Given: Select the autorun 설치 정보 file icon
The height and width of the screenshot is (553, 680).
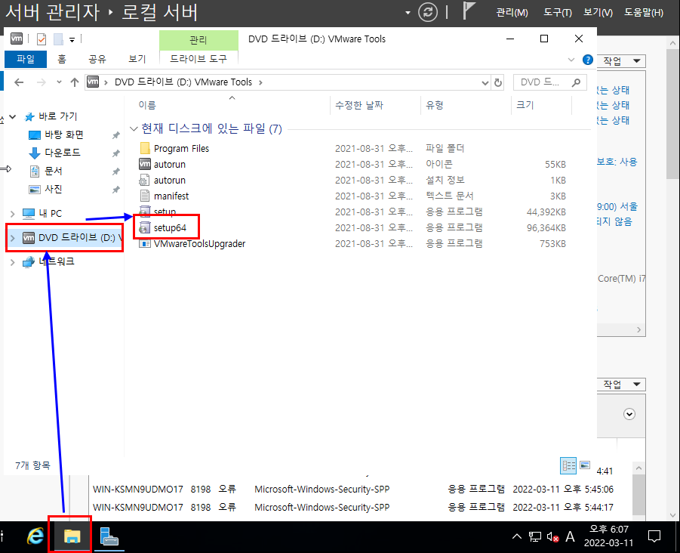Looking at the screenshot, I should coord(145,180).
